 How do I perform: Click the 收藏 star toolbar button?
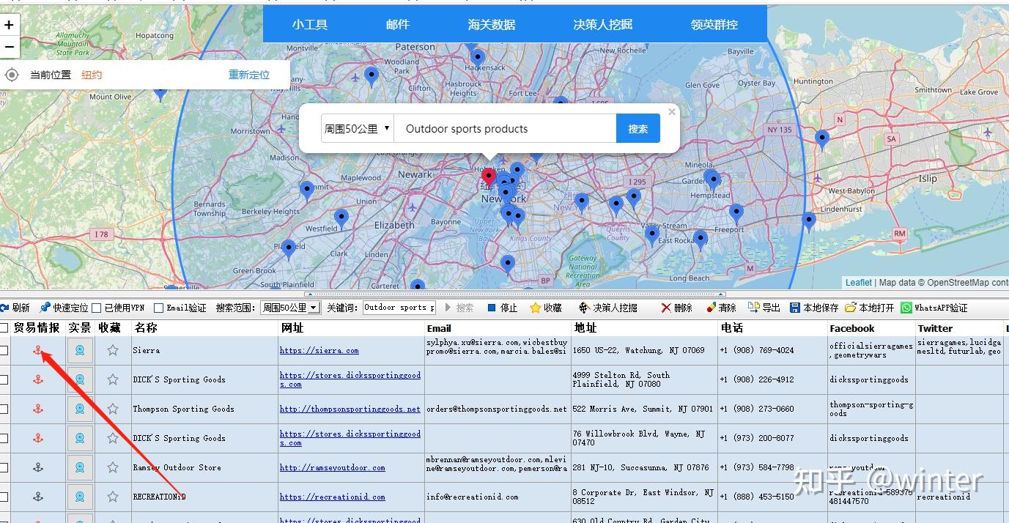[546, 308]
